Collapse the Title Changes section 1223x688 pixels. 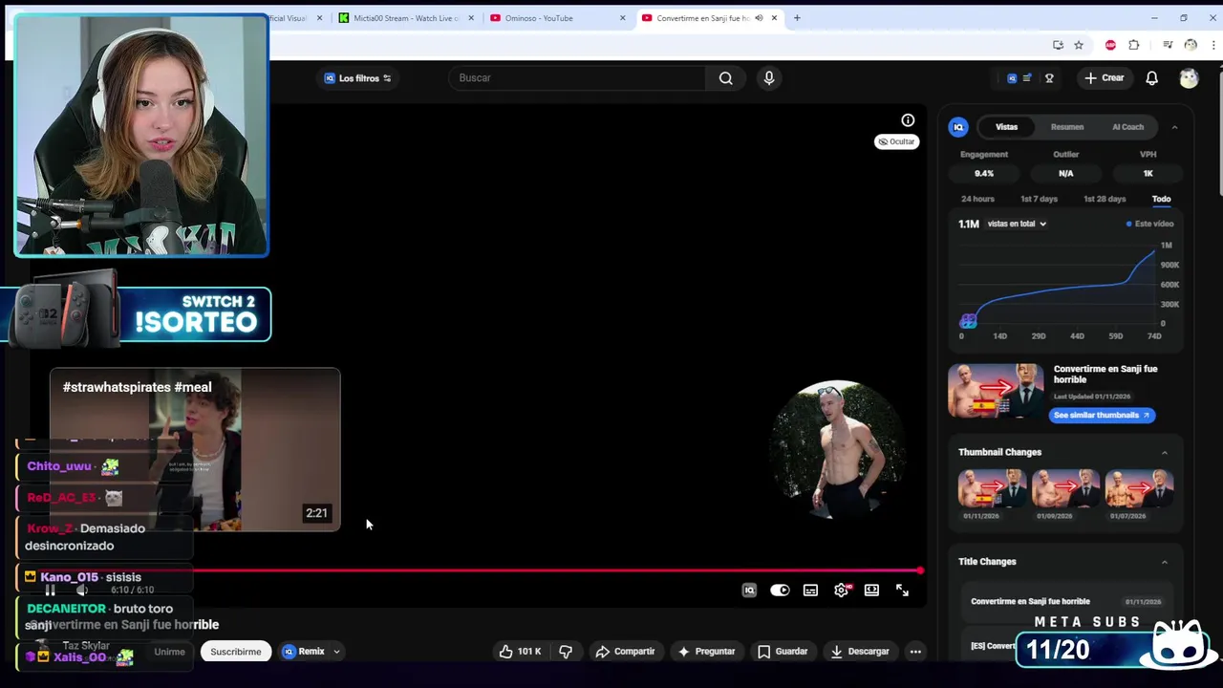pos(1164,562)
